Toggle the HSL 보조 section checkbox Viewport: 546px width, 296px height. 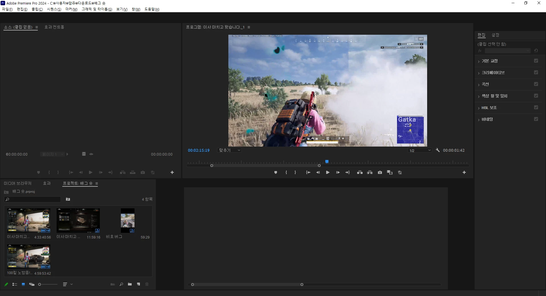pyautogui.click(x=536, y=107)
